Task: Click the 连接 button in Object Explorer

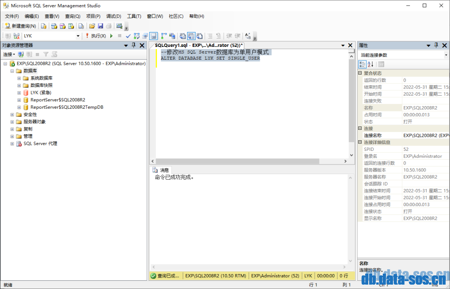Action: [x=9, y=54]
